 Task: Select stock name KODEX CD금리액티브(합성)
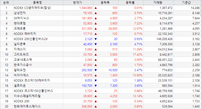[x=33, y=8]
